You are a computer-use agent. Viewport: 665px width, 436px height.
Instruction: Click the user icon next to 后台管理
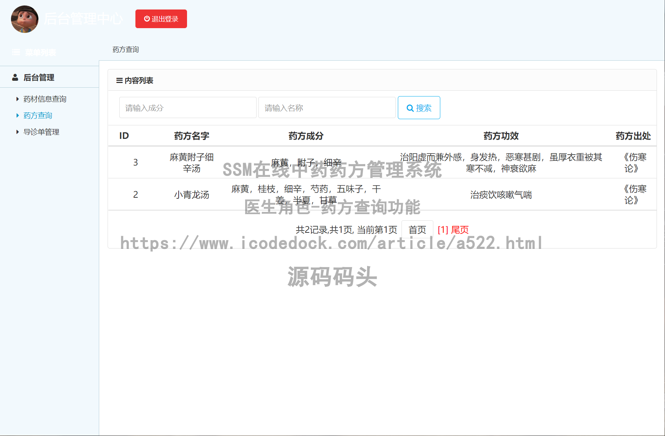(x=15, y=77)
